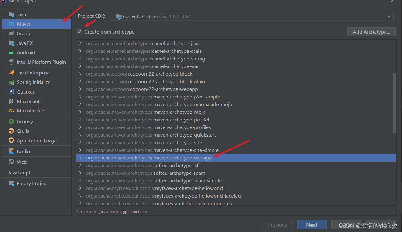This screenshot has height=232, width=402.
Task: Click the Add Archetype button
Action: click(371, 32)
